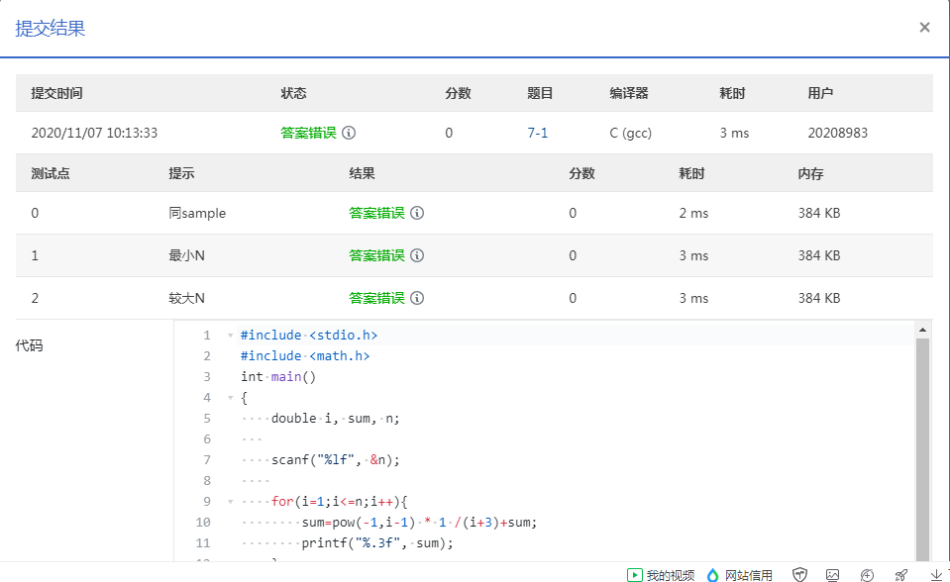
Task: Click info icon for test point 1 result
Action: [x=417, y=255]
